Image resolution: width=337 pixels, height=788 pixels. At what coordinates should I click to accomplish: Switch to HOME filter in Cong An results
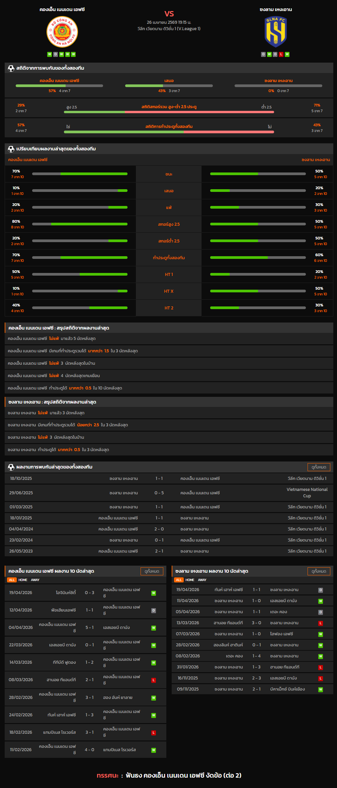(23, 580)
